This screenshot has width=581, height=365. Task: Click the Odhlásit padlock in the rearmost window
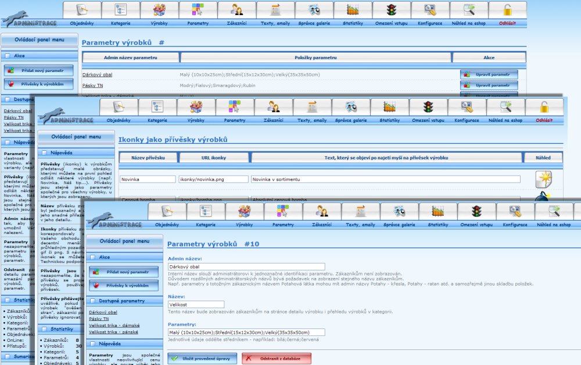[x=507, y=10]
